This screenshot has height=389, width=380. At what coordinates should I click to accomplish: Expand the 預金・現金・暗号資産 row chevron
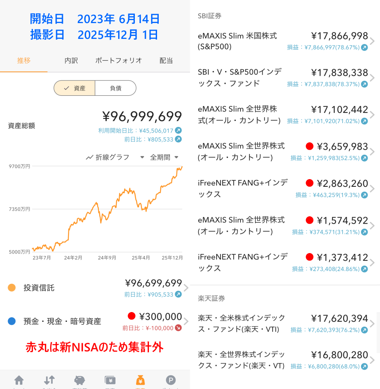click(x=186, y=321)
